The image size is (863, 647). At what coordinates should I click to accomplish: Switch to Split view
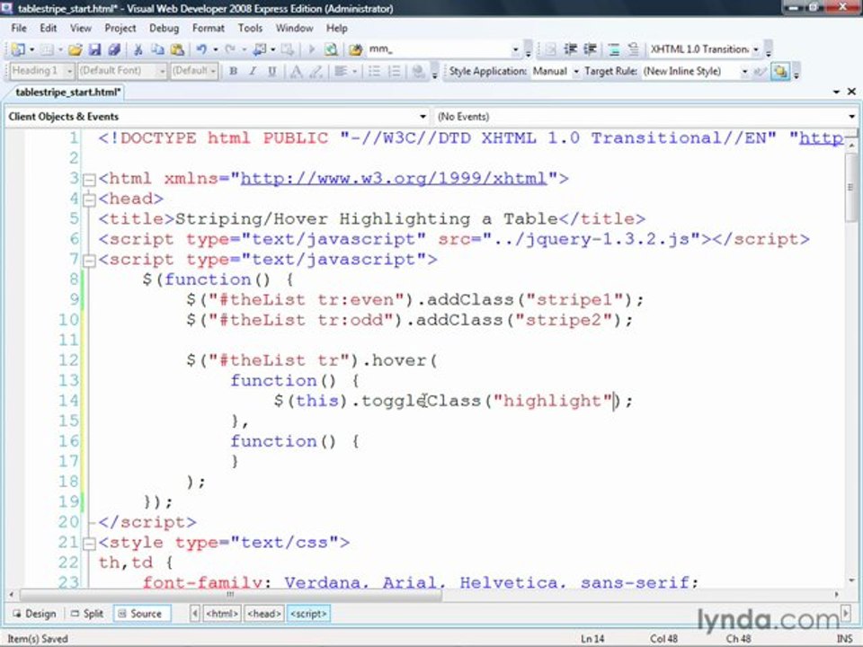tap(87, 614)
